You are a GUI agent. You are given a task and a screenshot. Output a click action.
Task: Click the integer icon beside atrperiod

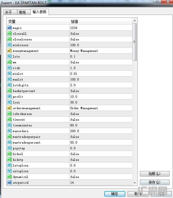[x=9, y=183]
